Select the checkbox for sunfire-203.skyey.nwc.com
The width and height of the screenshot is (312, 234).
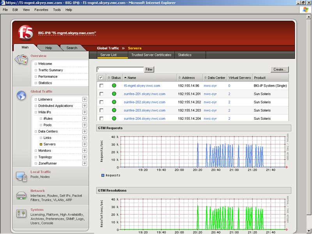pos(101,110)
